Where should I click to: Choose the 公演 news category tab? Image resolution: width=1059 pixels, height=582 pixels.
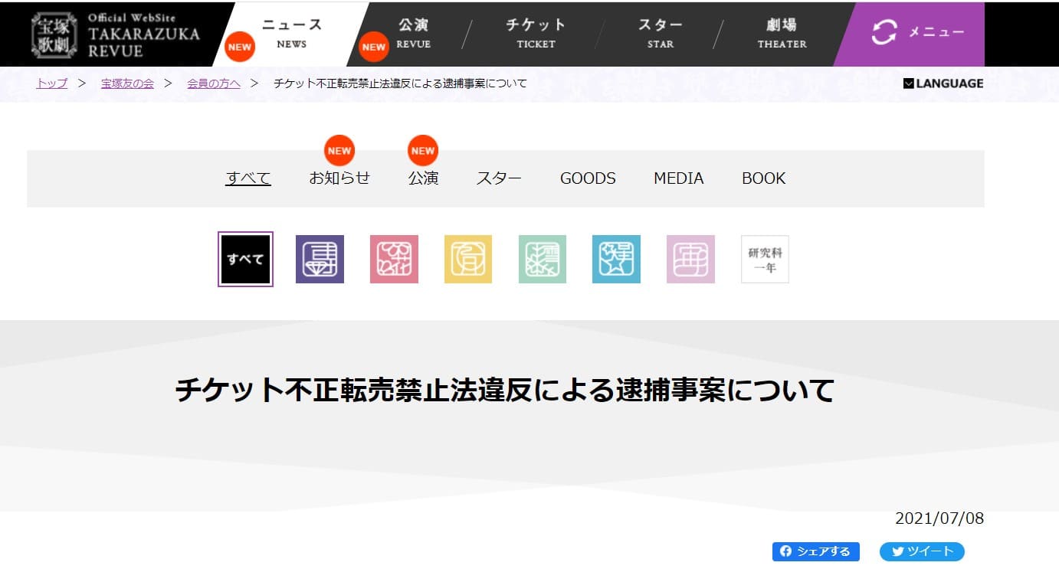423,178
